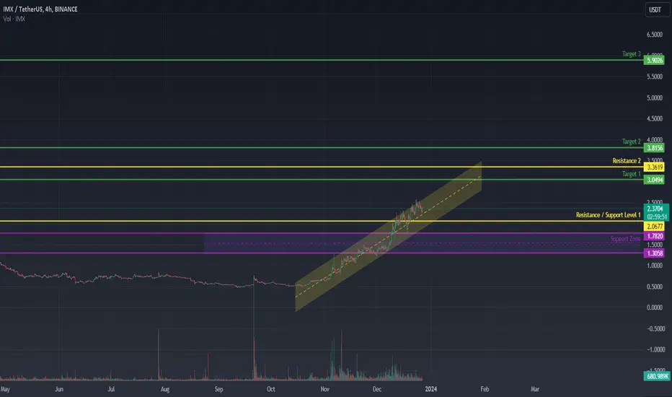672x397 pixels.
Task: Click the Oct date on time axis
Action: 271,389
